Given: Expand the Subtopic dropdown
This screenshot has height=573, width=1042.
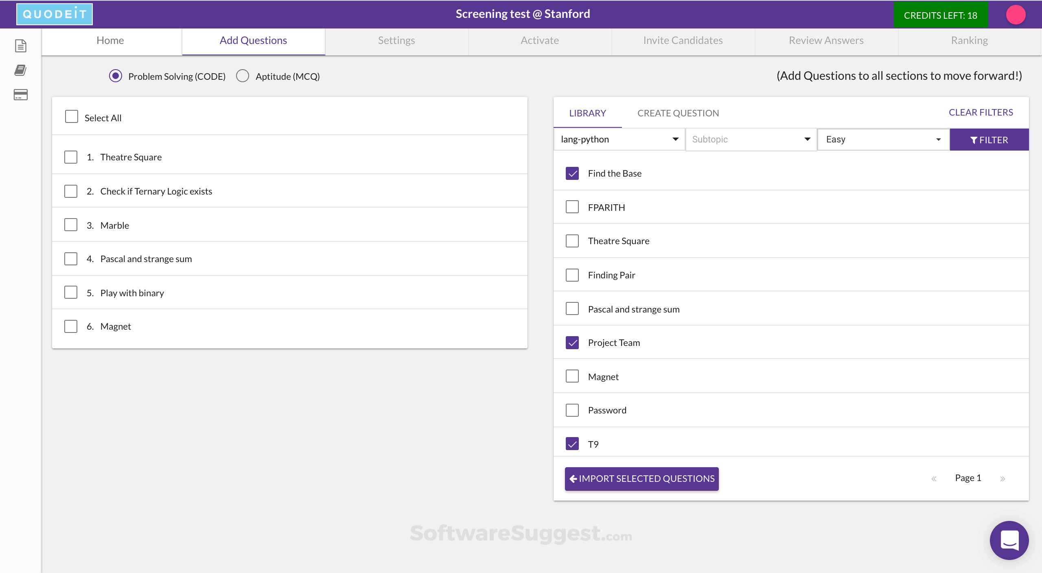Looking at the screenshot, I should [x=751, y=140].
